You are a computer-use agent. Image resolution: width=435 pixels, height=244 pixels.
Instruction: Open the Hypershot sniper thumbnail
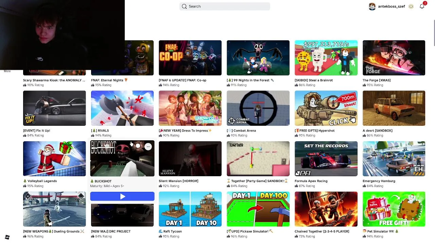pyautogui.click(x=326, y=108)
